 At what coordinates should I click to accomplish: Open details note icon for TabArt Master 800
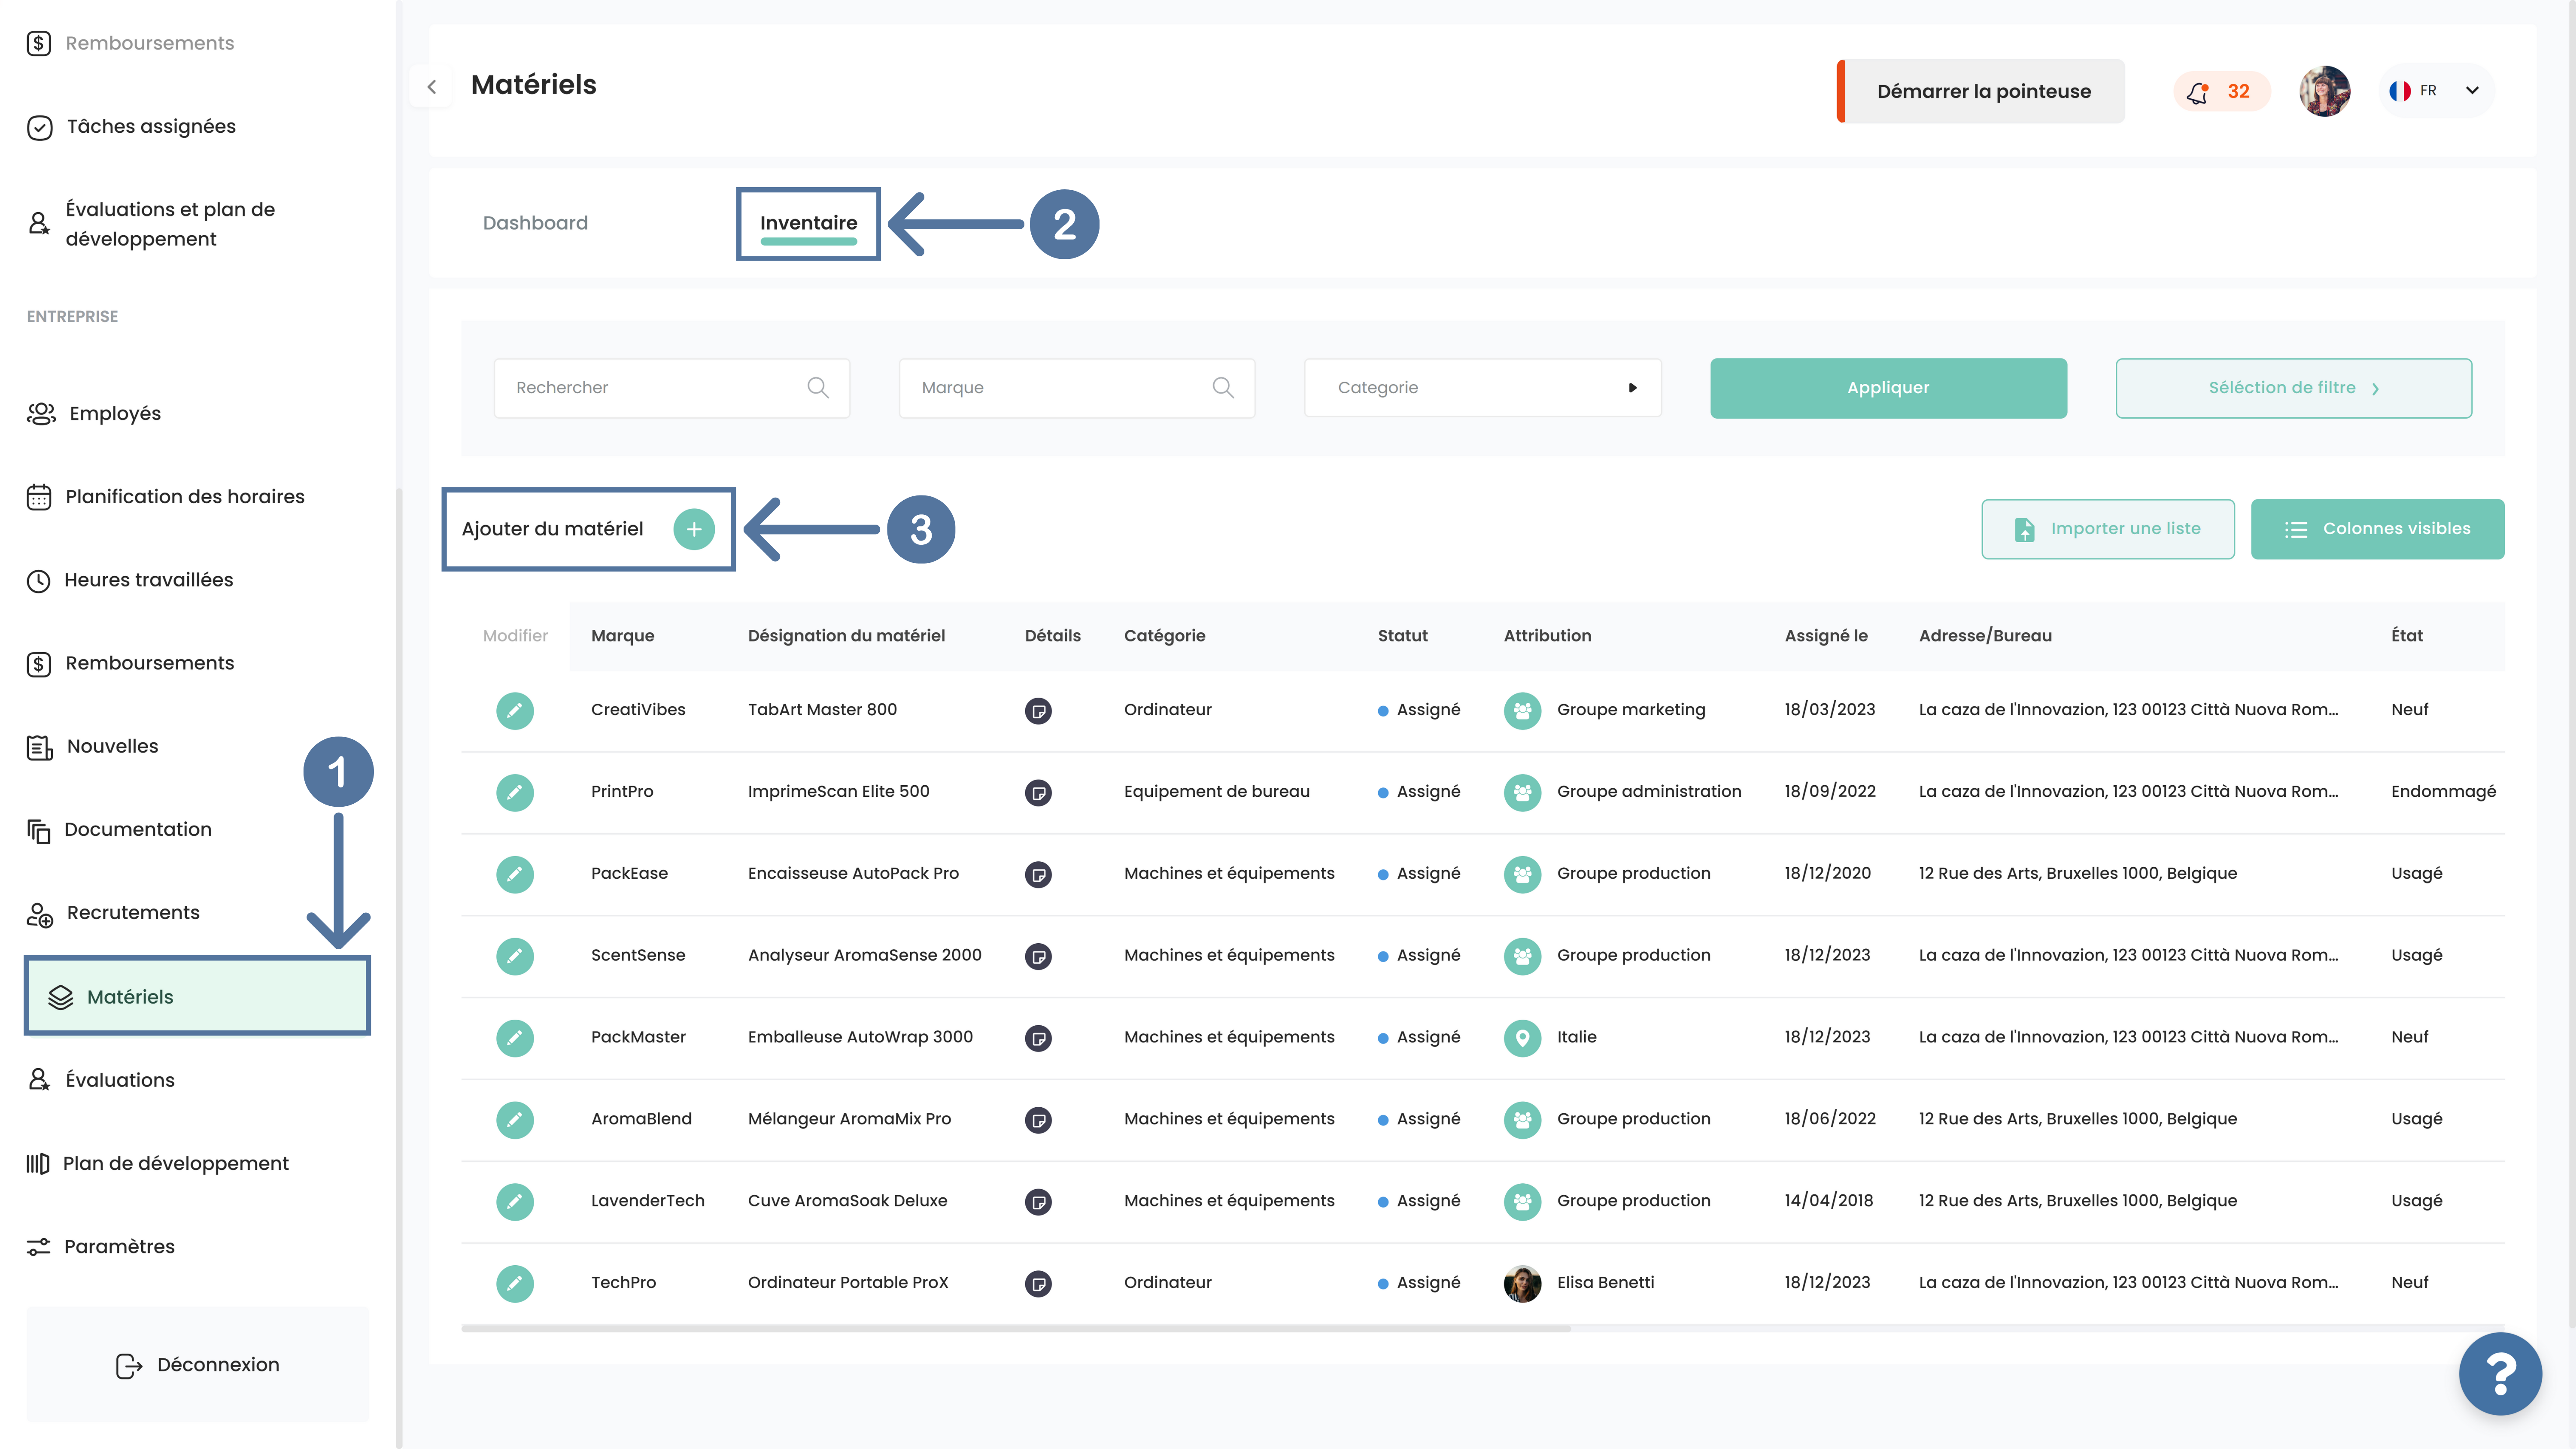coord(1038,711)
